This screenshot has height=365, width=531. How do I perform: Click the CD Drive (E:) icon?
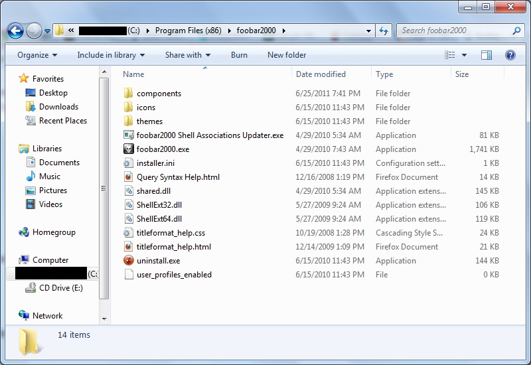pyautogui.click(x=31, y=287)
